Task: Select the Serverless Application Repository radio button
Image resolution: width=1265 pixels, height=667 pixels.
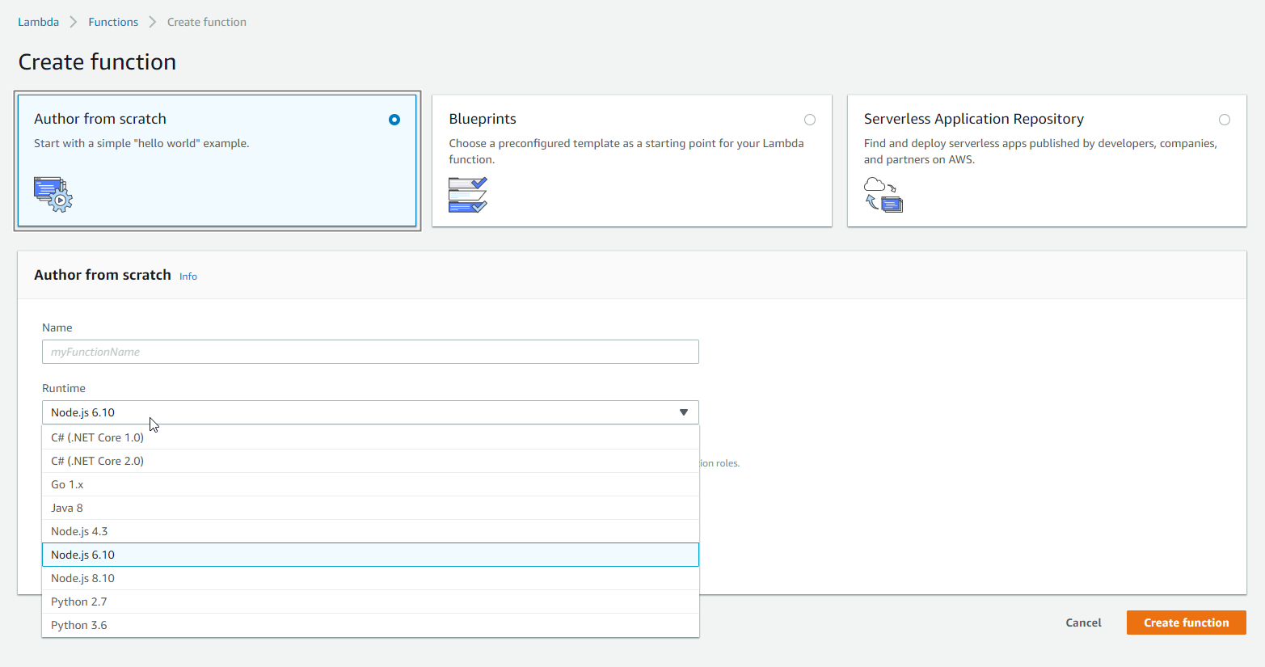Action: point(1225,120)
